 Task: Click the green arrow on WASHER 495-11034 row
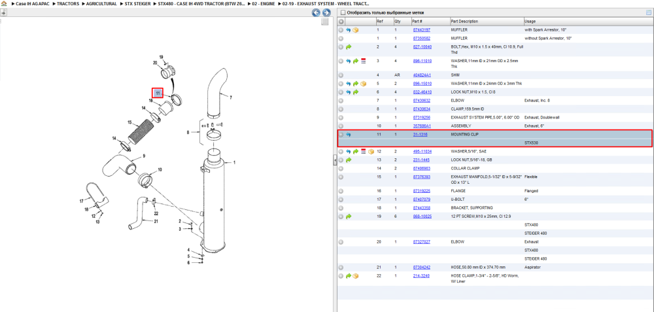(356, 151)
